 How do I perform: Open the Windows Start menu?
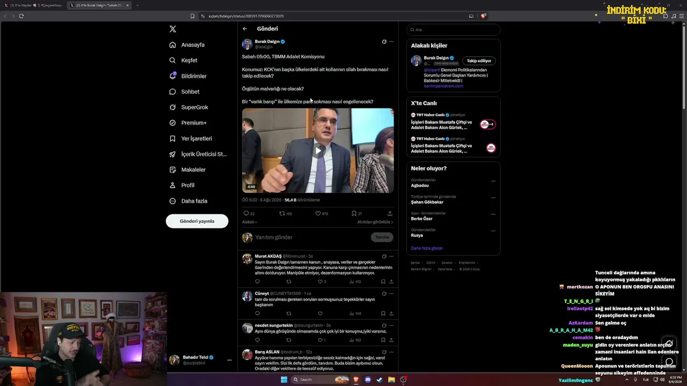click(284, 380)
